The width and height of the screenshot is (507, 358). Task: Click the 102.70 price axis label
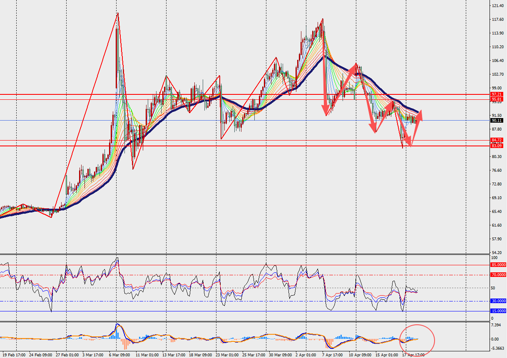tap(497, 74)
